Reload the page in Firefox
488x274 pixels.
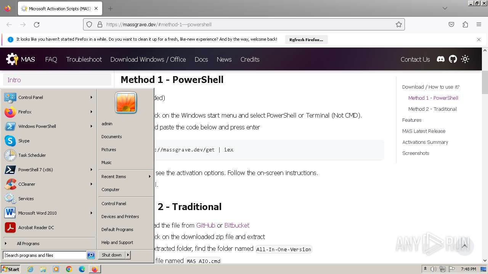coord(37,24)
